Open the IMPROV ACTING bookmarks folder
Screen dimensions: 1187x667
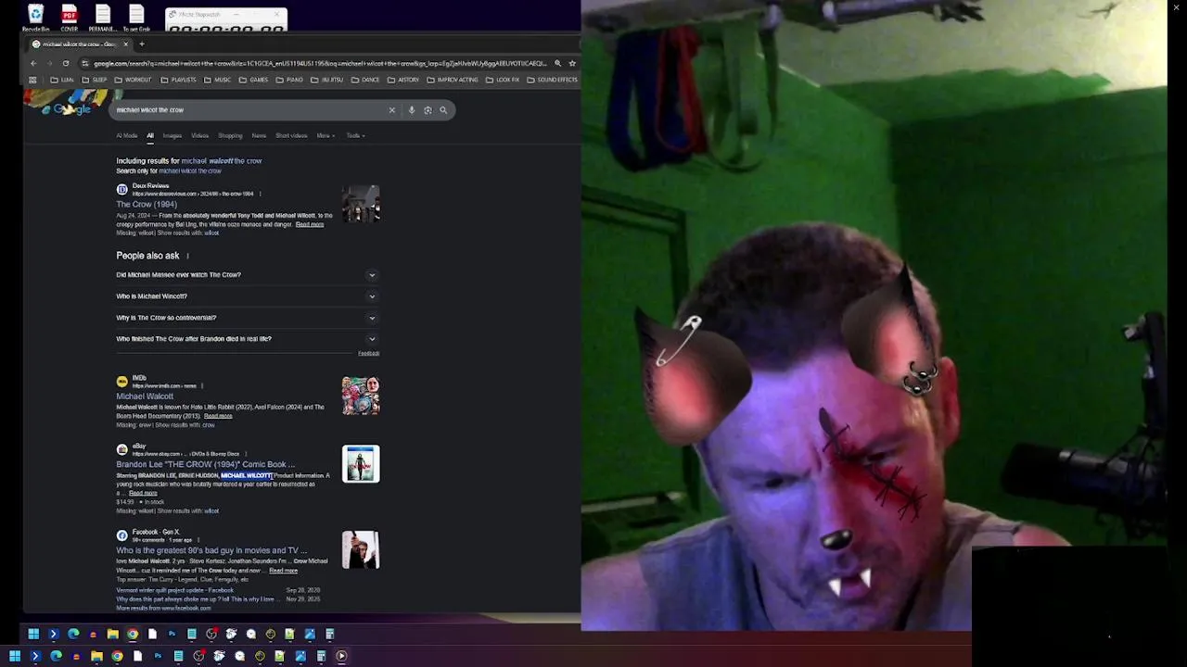coord(453,80)
